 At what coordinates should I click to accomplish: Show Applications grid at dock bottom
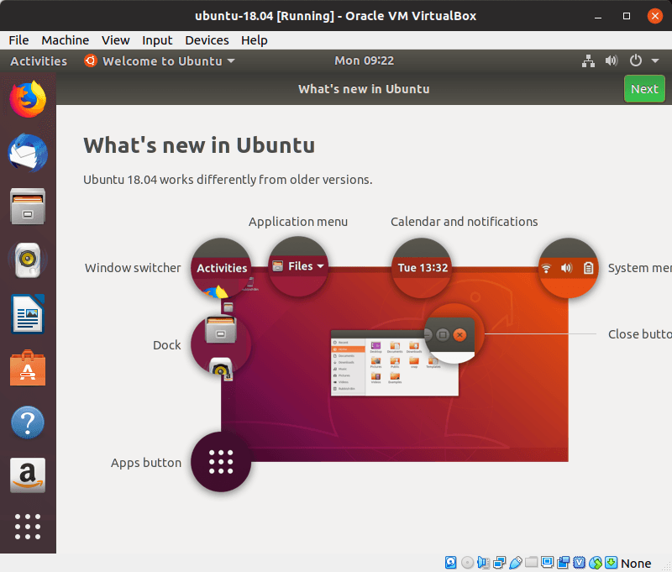28,527
